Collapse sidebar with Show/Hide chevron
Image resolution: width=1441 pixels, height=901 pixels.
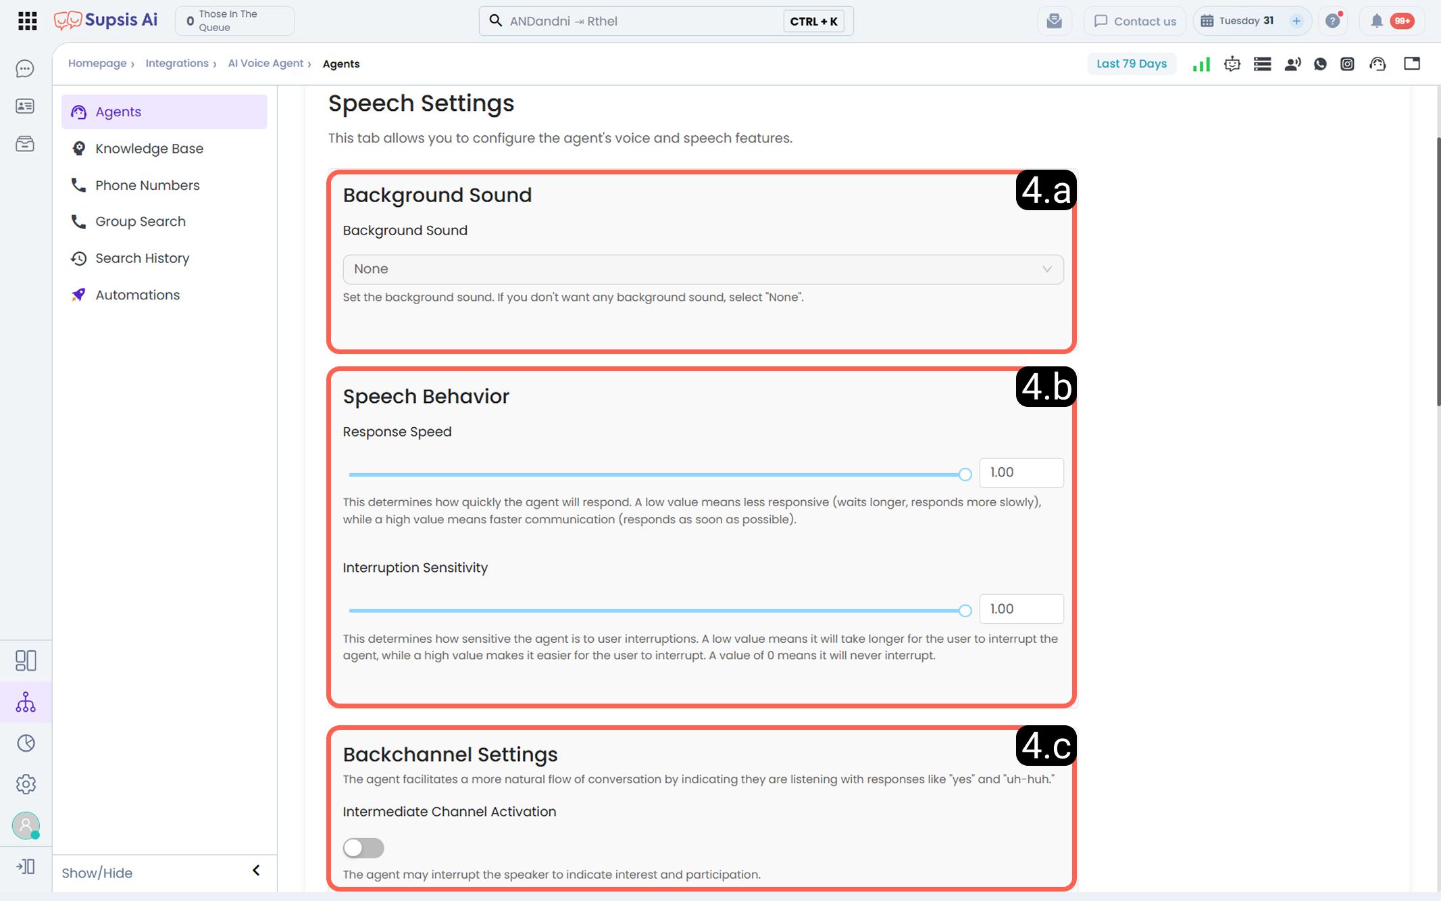click(256, 871)
